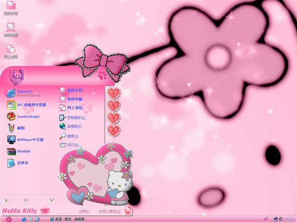Launch KMPlayer中文版 from the start menu
This screenshot has width=297, height=223.
[26, 139]
